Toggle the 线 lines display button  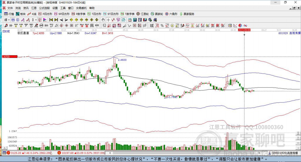123,20
